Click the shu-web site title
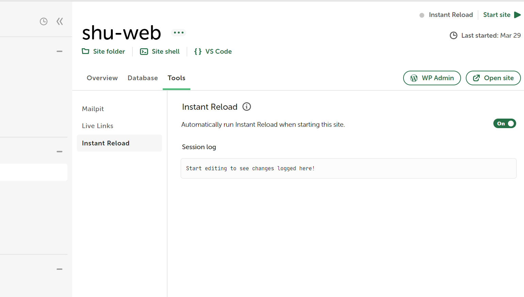The height and width of the screenshot is (297, 524). click(x=122, y=33)
